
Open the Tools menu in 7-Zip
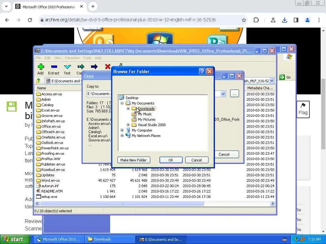(87, 58)
